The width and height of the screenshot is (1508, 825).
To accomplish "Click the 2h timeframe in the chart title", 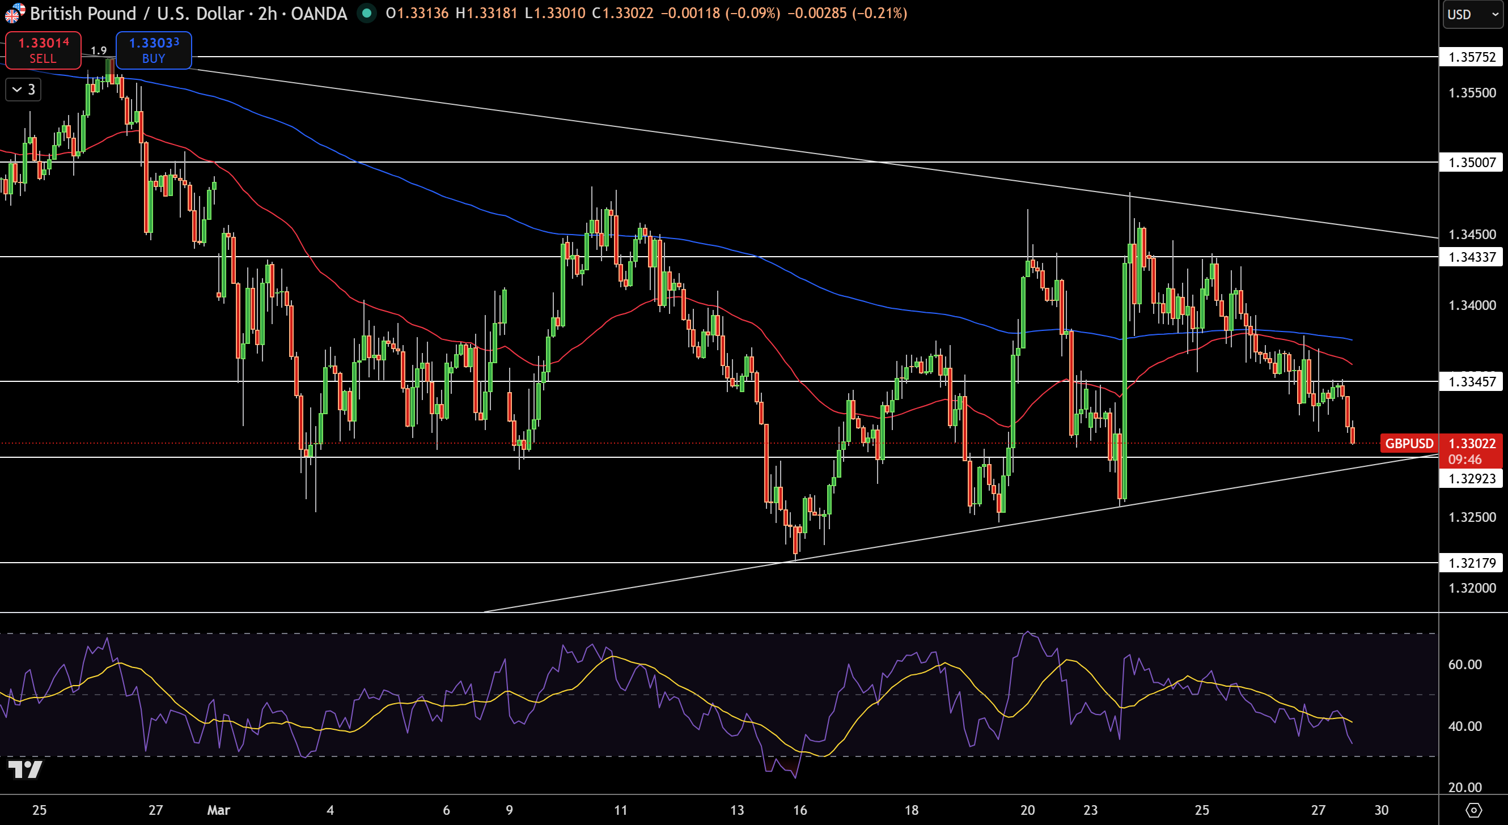I will pyautogui.click(x=268, y=13).
